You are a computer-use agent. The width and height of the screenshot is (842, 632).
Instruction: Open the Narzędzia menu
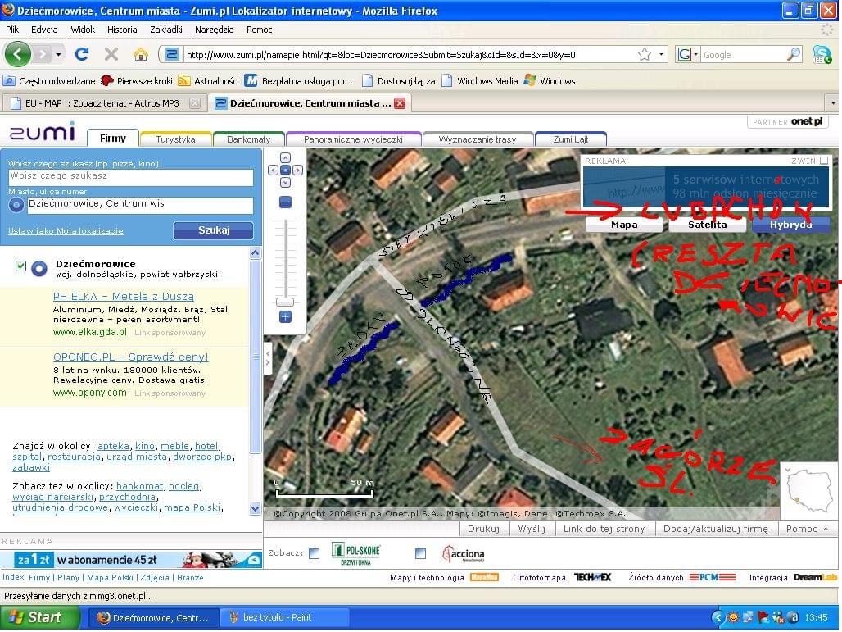tap(215, 30)
